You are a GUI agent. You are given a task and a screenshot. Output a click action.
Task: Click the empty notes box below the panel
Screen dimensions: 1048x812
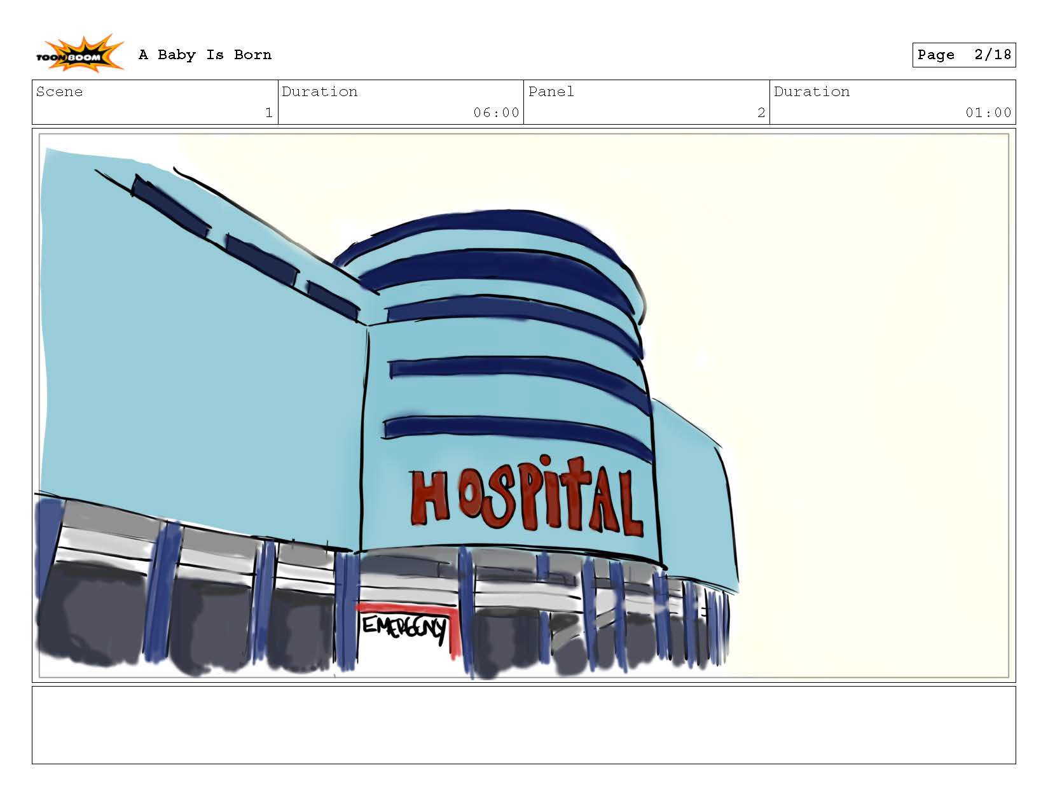(x=523, y=725)
